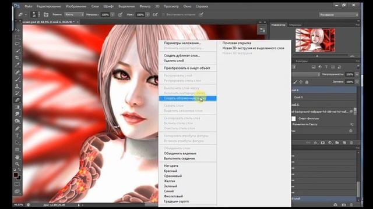Toggle lock position icon in Layers panel
This screenshot has height=209, width=373.
[301, 82]
